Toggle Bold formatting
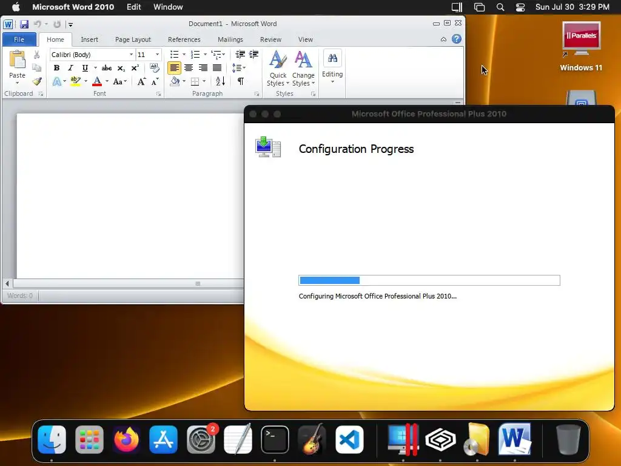 coord(56,68)
